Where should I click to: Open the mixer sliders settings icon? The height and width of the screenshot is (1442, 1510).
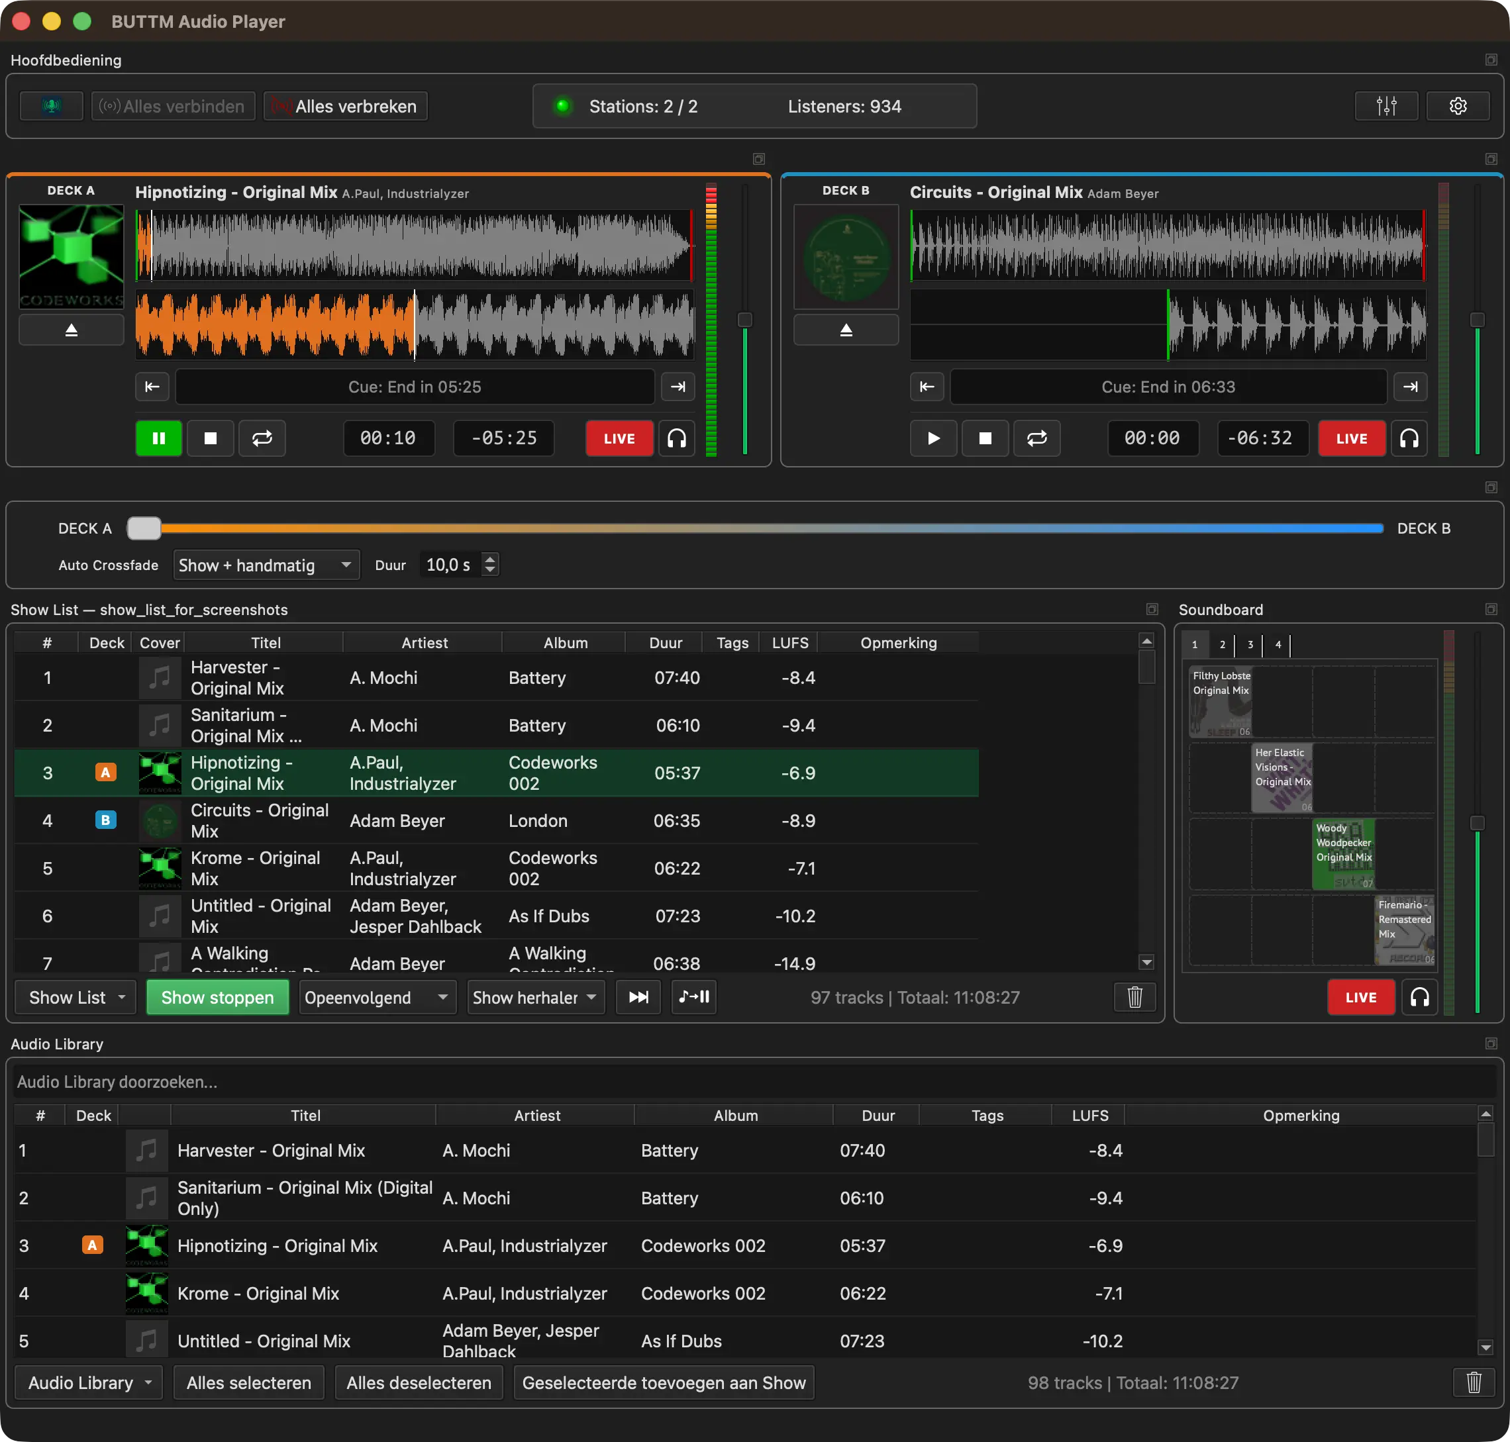pos(1386,106)
